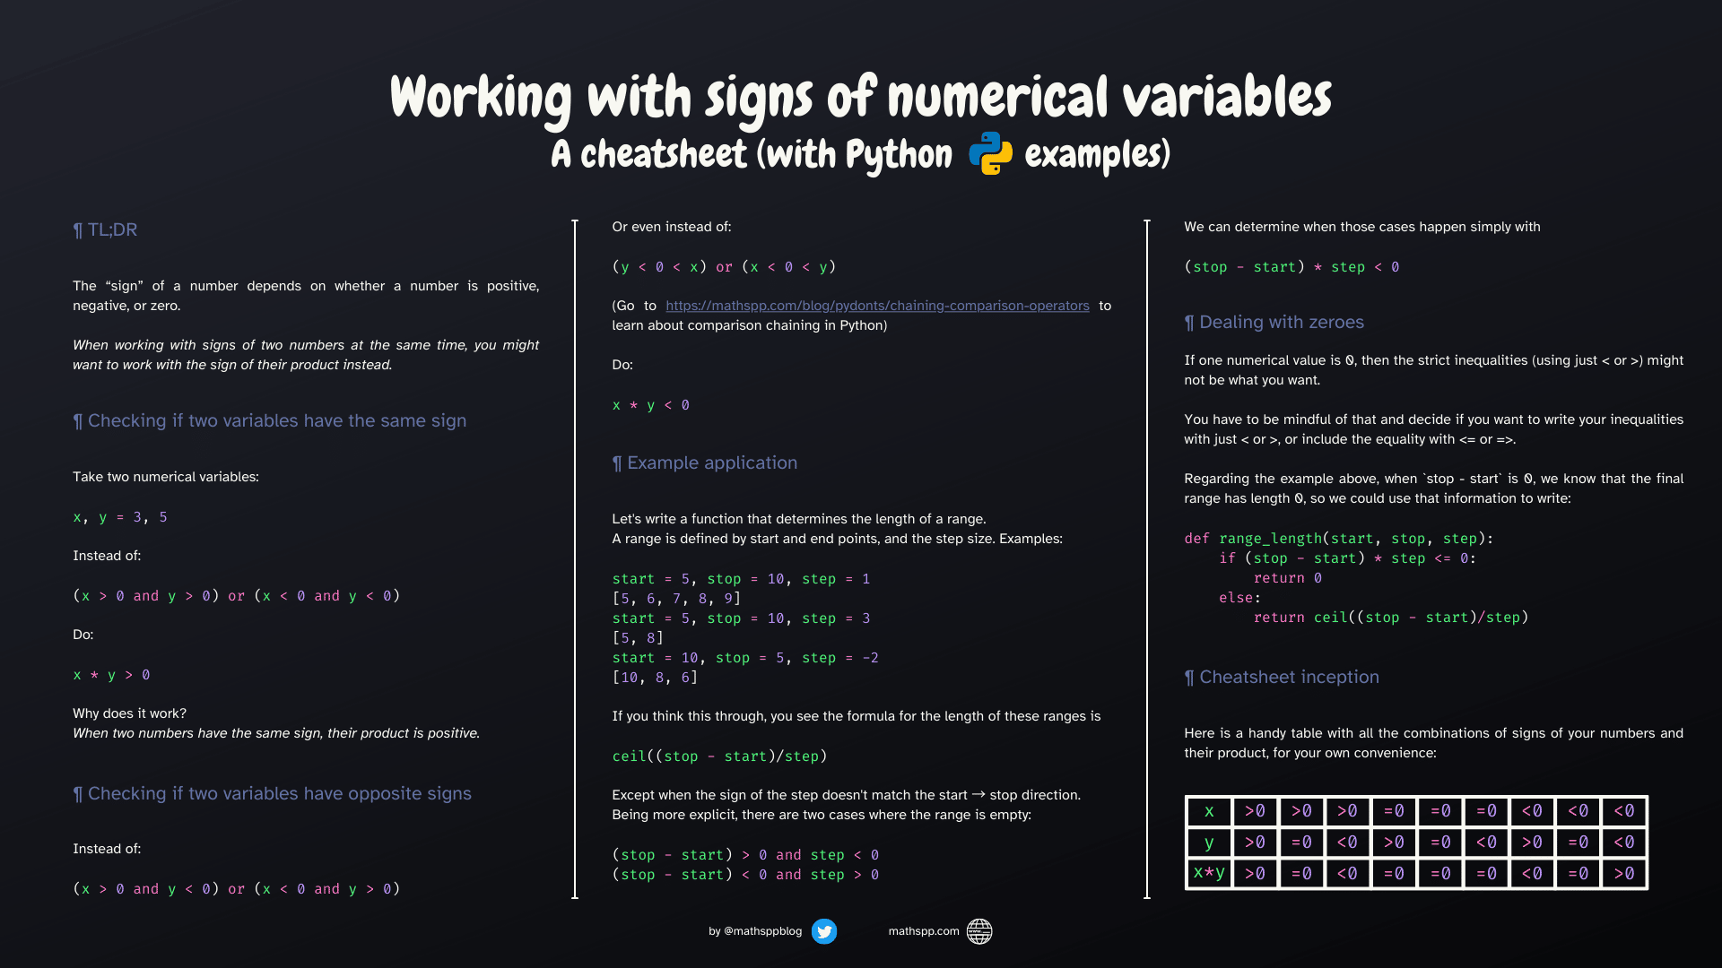Click heading 'Checking if two variables have opposite signs'

tap(272, 793)
